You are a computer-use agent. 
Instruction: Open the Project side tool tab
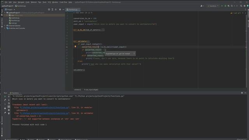coord(2,12)
